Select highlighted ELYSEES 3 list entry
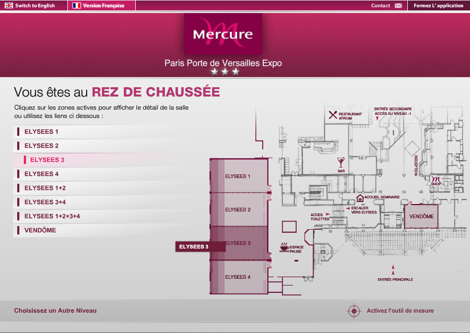 coord(102,160)
